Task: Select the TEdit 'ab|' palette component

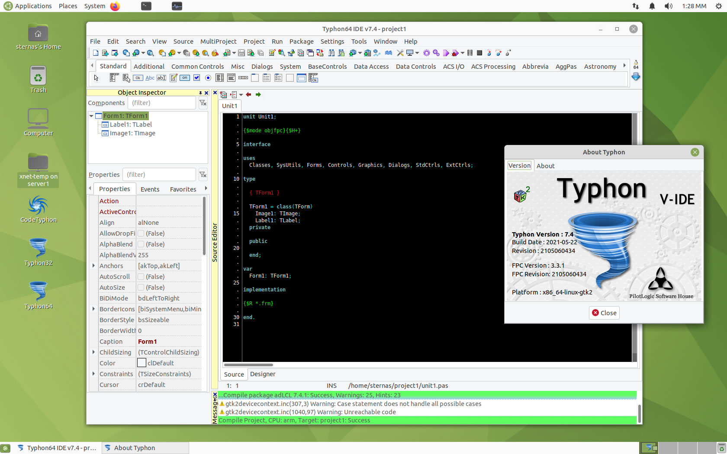Action: coord(161,78)
